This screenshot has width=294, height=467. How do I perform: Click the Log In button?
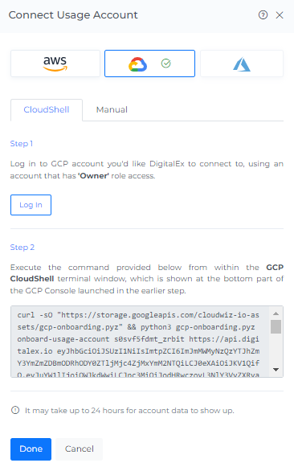(x=31, y=205)
